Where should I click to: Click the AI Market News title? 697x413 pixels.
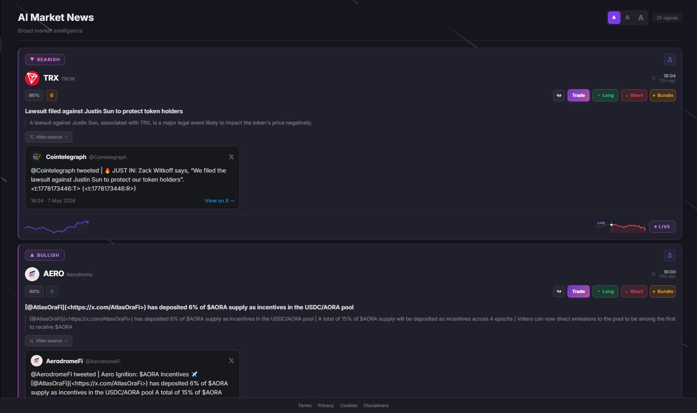(56, 17)
